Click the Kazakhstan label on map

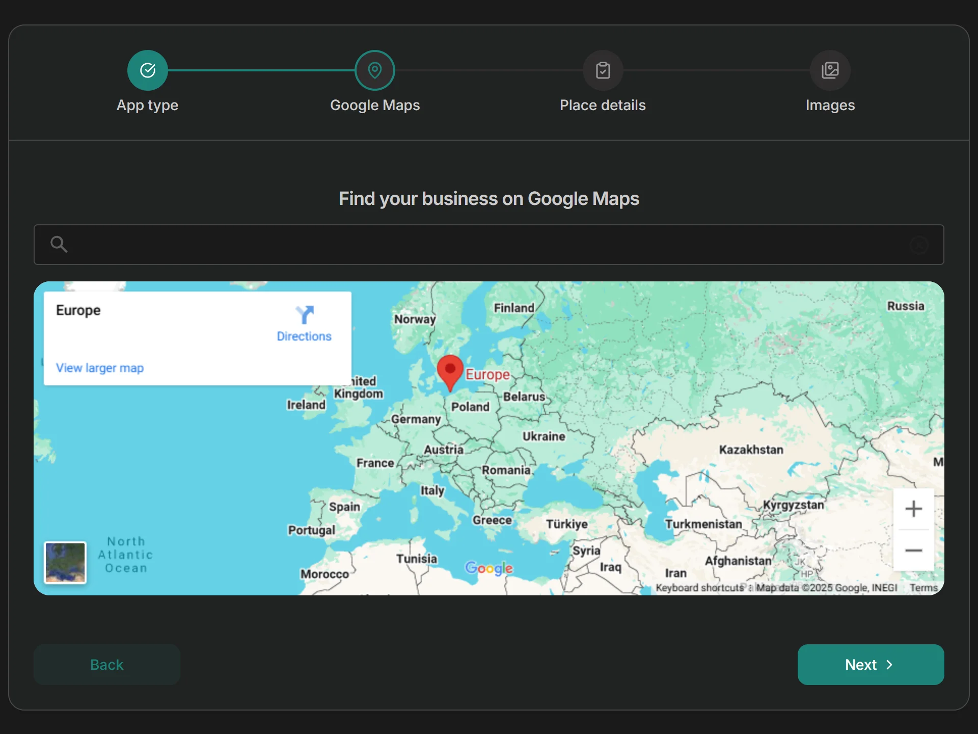click(751, 450)
